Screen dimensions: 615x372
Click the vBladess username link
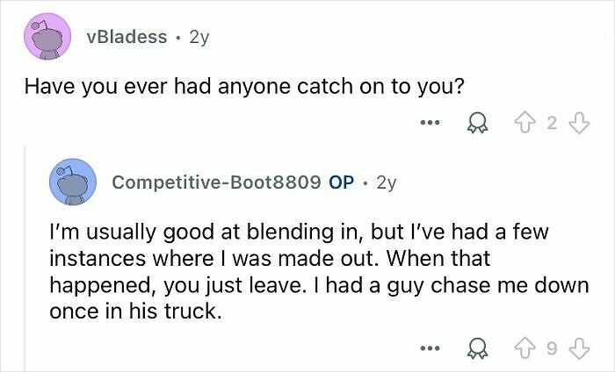[x=127, y=37]
